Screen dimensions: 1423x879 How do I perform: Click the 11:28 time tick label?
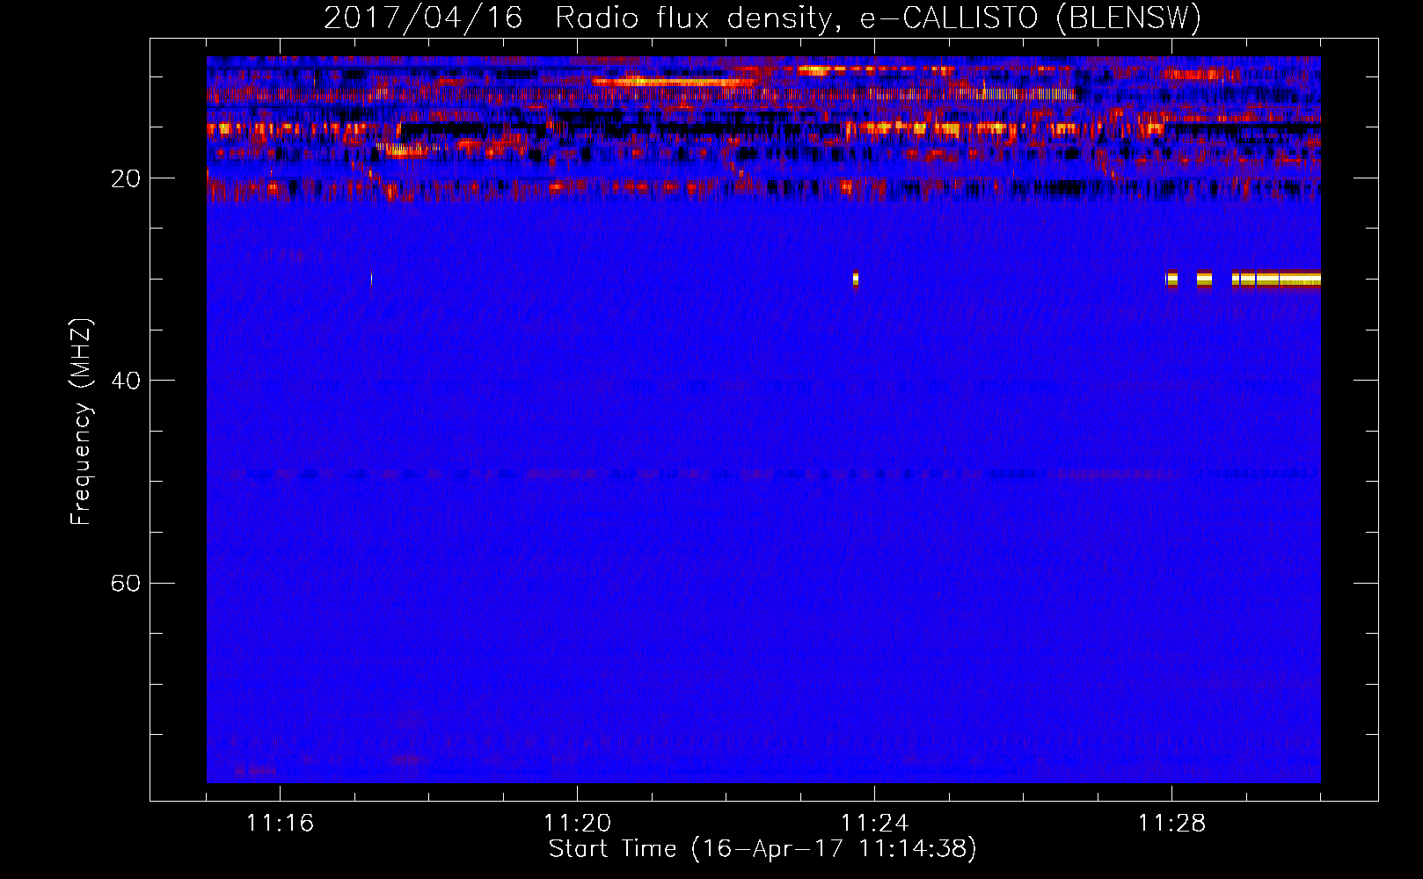coord(1171,823)
